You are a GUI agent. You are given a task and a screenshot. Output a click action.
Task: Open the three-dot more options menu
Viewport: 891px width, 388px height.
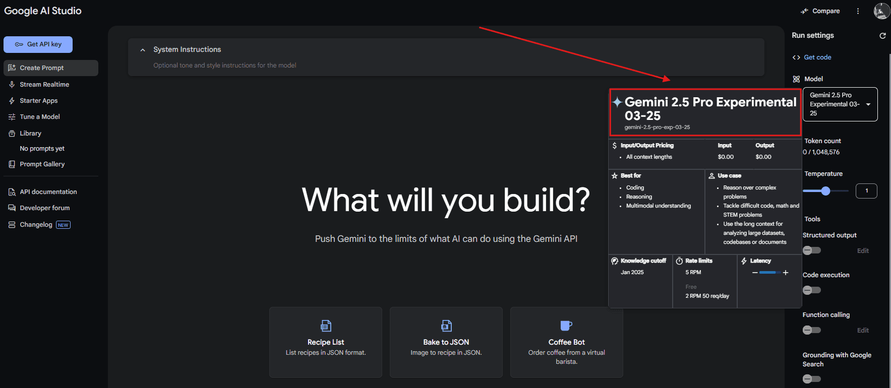[858, 11]
